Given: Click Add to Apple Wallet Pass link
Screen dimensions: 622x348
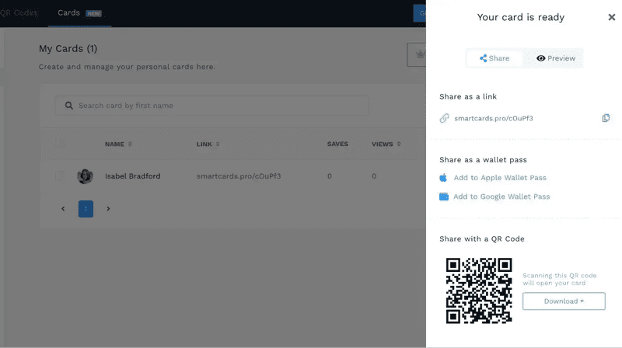Looking at the screenshot, I should 499,178.
